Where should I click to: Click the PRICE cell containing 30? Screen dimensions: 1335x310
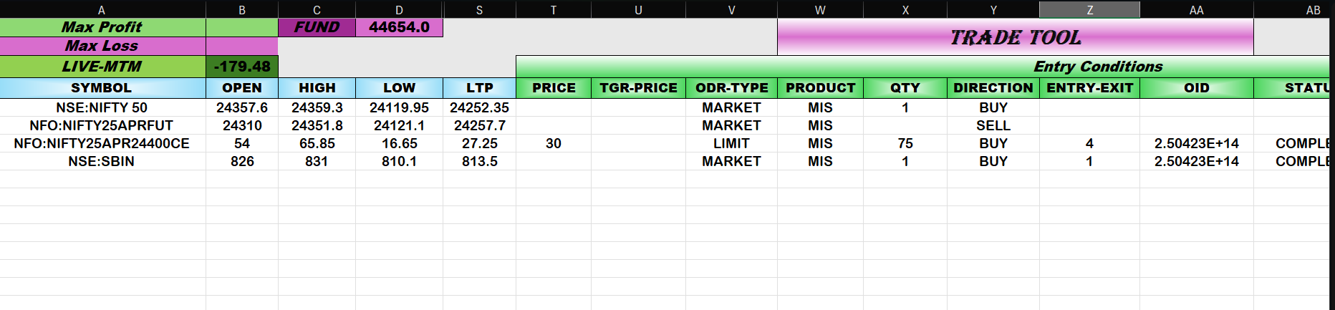pyautogui.click(x=554, y=143)
